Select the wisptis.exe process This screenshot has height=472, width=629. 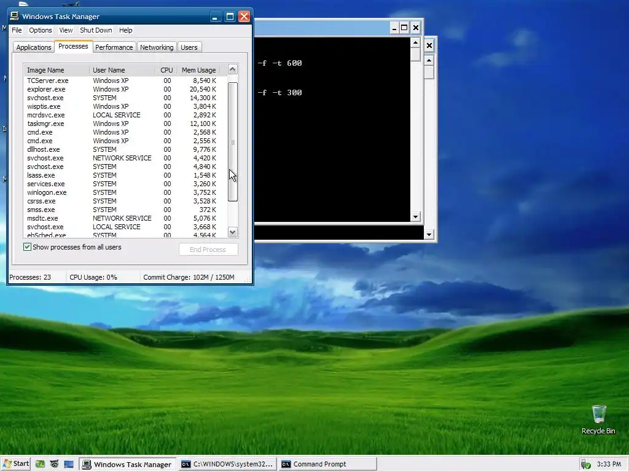pos(122,106)
